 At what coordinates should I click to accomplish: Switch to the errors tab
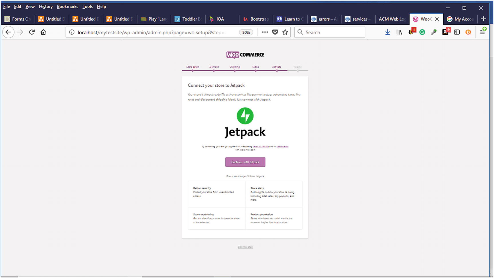324,19
